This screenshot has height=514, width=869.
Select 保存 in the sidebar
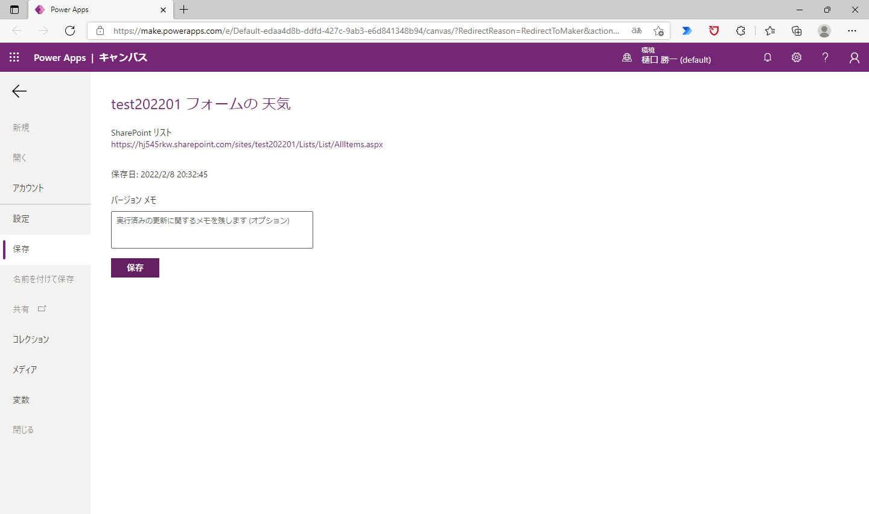(x=45, y=249)
